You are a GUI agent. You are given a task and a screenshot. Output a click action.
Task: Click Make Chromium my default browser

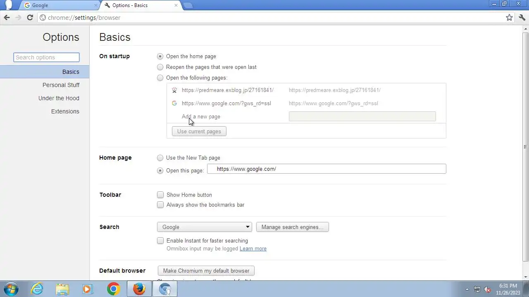206,271
